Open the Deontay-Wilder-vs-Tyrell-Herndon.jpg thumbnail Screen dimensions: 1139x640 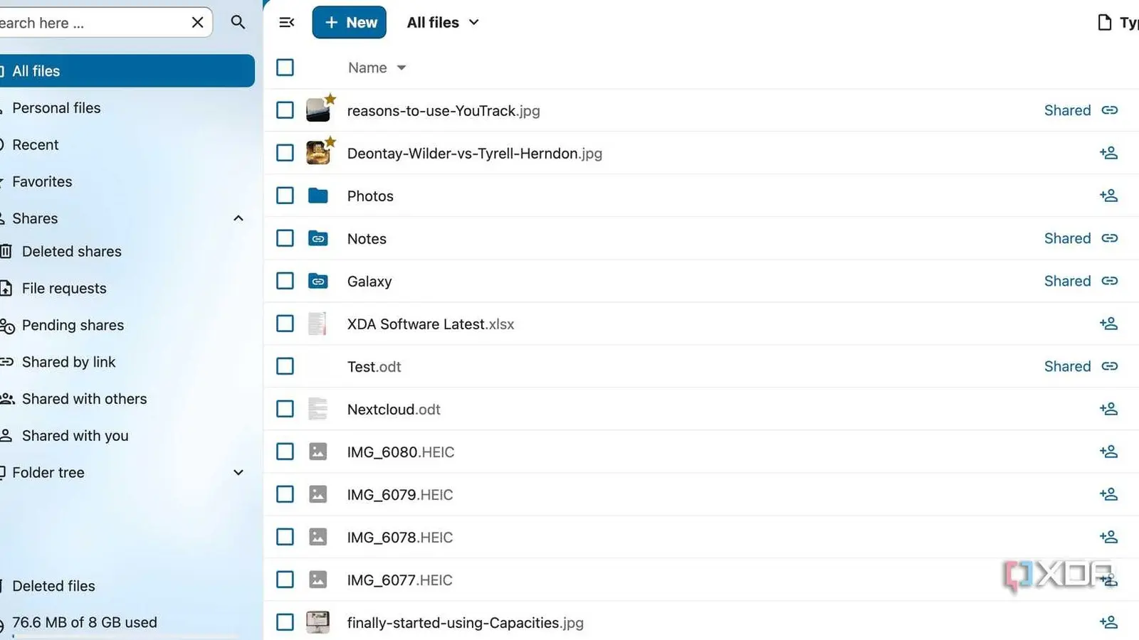[x=318, y=153]
